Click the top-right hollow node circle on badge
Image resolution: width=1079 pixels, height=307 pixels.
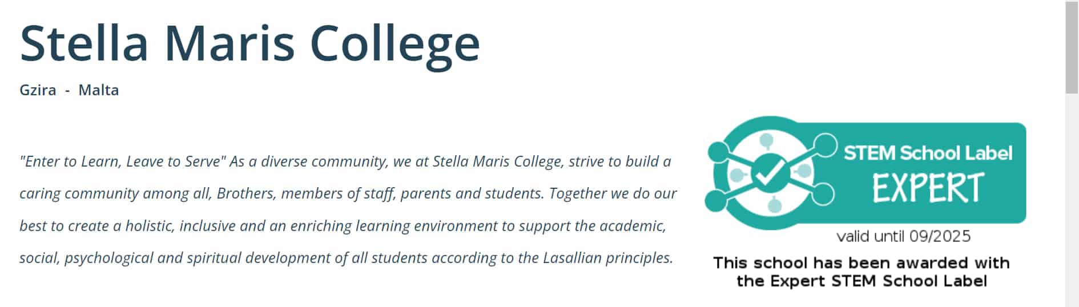825,145
